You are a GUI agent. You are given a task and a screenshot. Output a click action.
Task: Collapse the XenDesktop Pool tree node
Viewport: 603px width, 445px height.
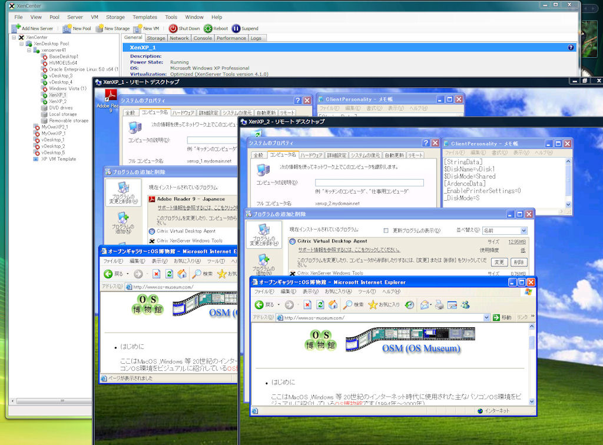click(22, 44)
